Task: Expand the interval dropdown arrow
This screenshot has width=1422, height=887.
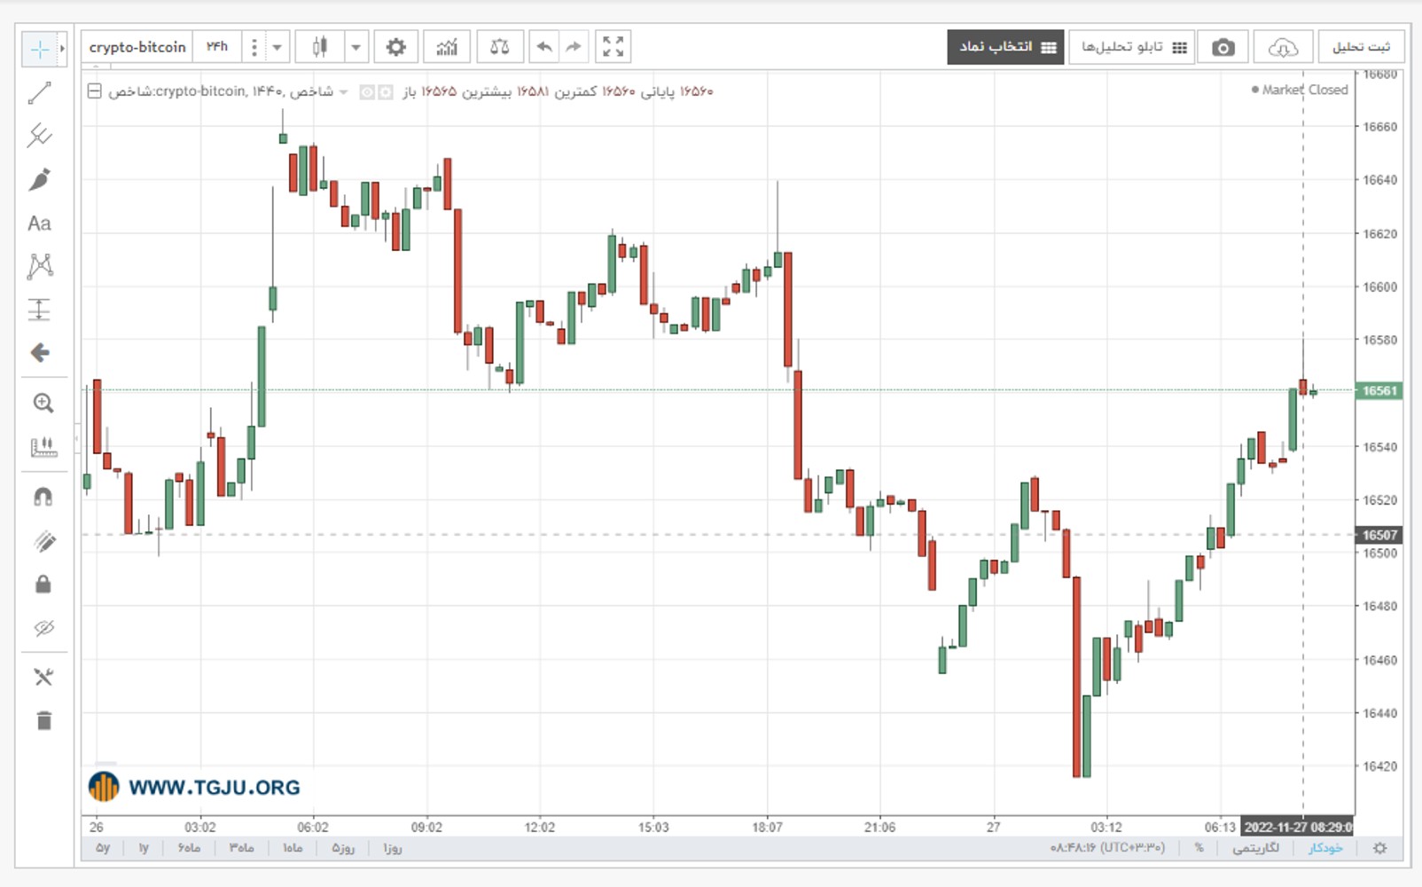Action: [x=277, y=47]
